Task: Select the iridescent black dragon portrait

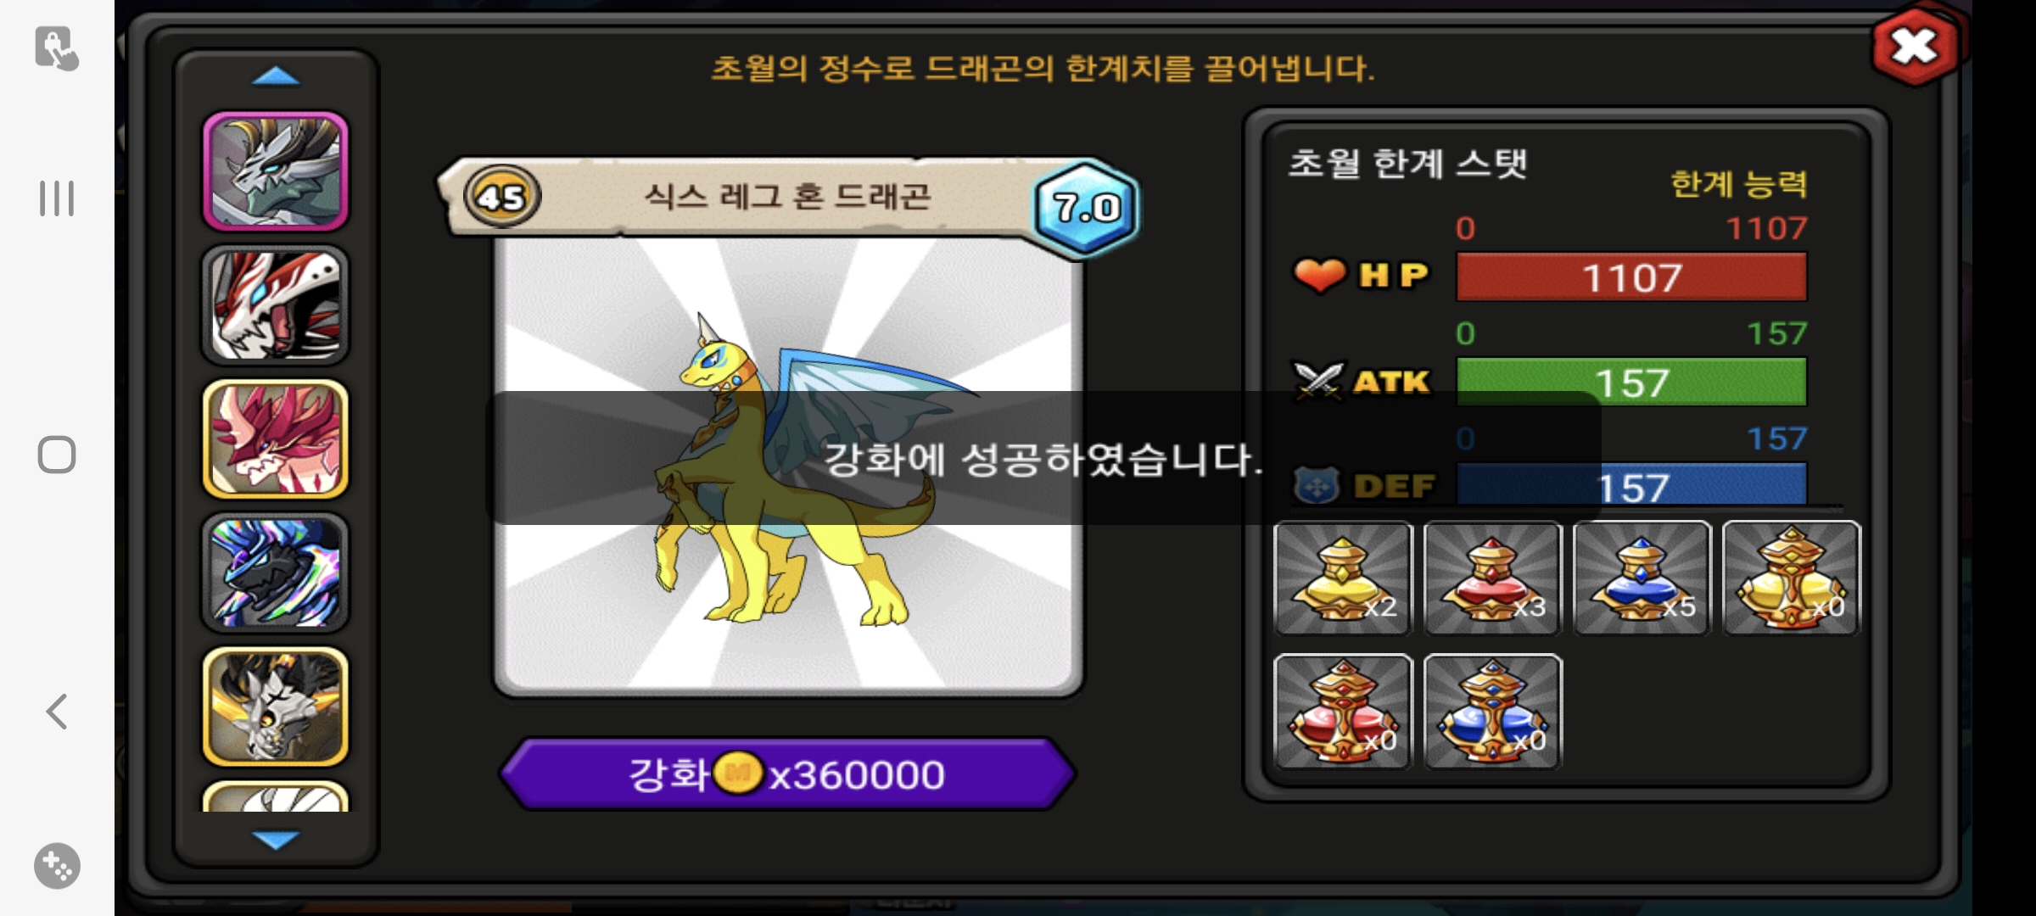Action: 276,572
